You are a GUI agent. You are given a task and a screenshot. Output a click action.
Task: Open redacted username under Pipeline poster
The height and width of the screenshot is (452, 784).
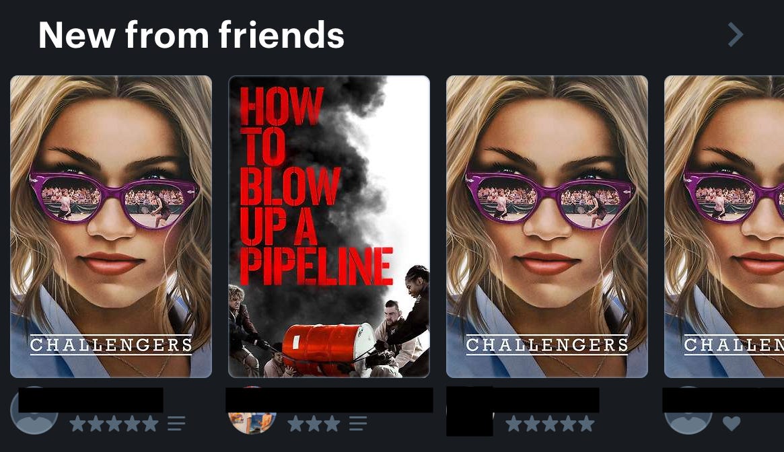(x=329, y=400)
